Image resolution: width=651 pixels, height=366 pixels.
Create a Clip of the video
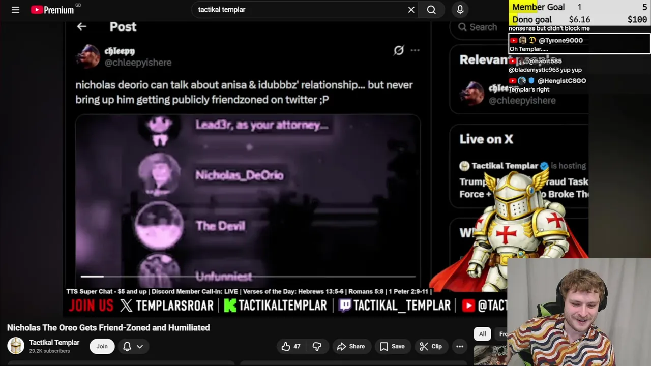point(431,346)
